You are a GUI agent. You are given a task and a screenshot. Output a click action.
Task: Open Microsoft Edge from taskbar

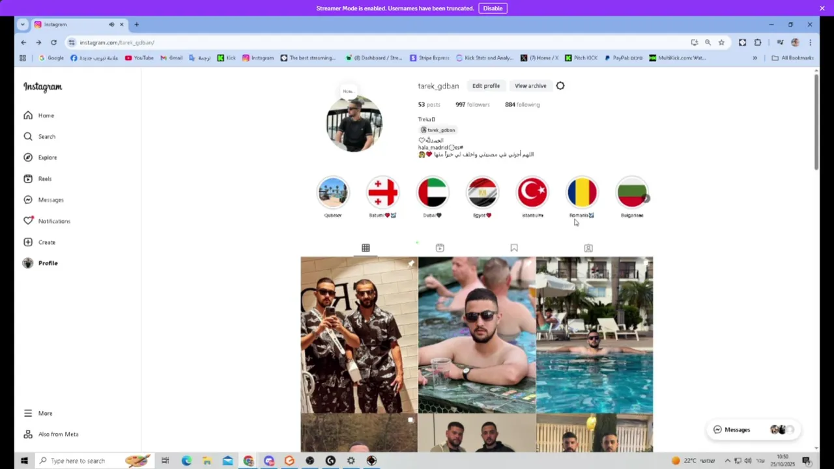click(186, 461)
